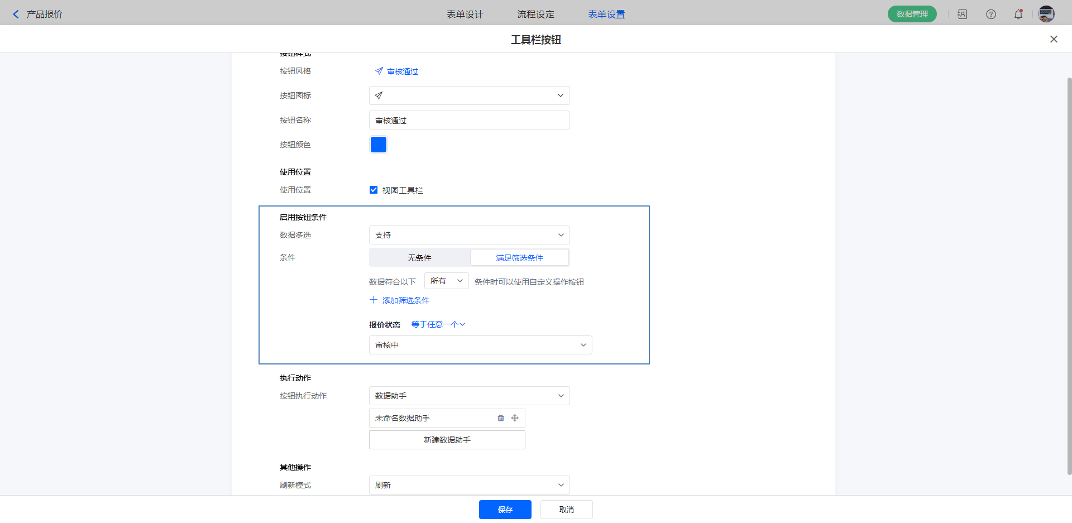
Task: Open the 按钮执行动作 dropdown showing 数据助手
Action: pyautogui.click(x=469, y=396)
